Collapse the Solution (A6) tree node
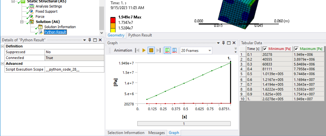Image resolution: width=326 pixels, height=136 pixels. (x=22, y=22)
